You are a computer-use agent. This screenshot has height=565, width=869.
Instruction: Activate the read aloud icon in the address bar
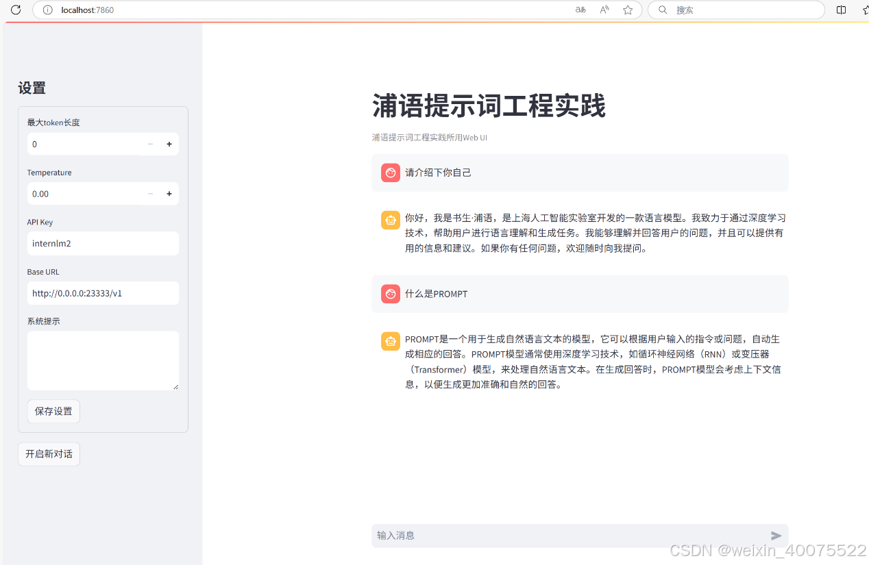604,10
